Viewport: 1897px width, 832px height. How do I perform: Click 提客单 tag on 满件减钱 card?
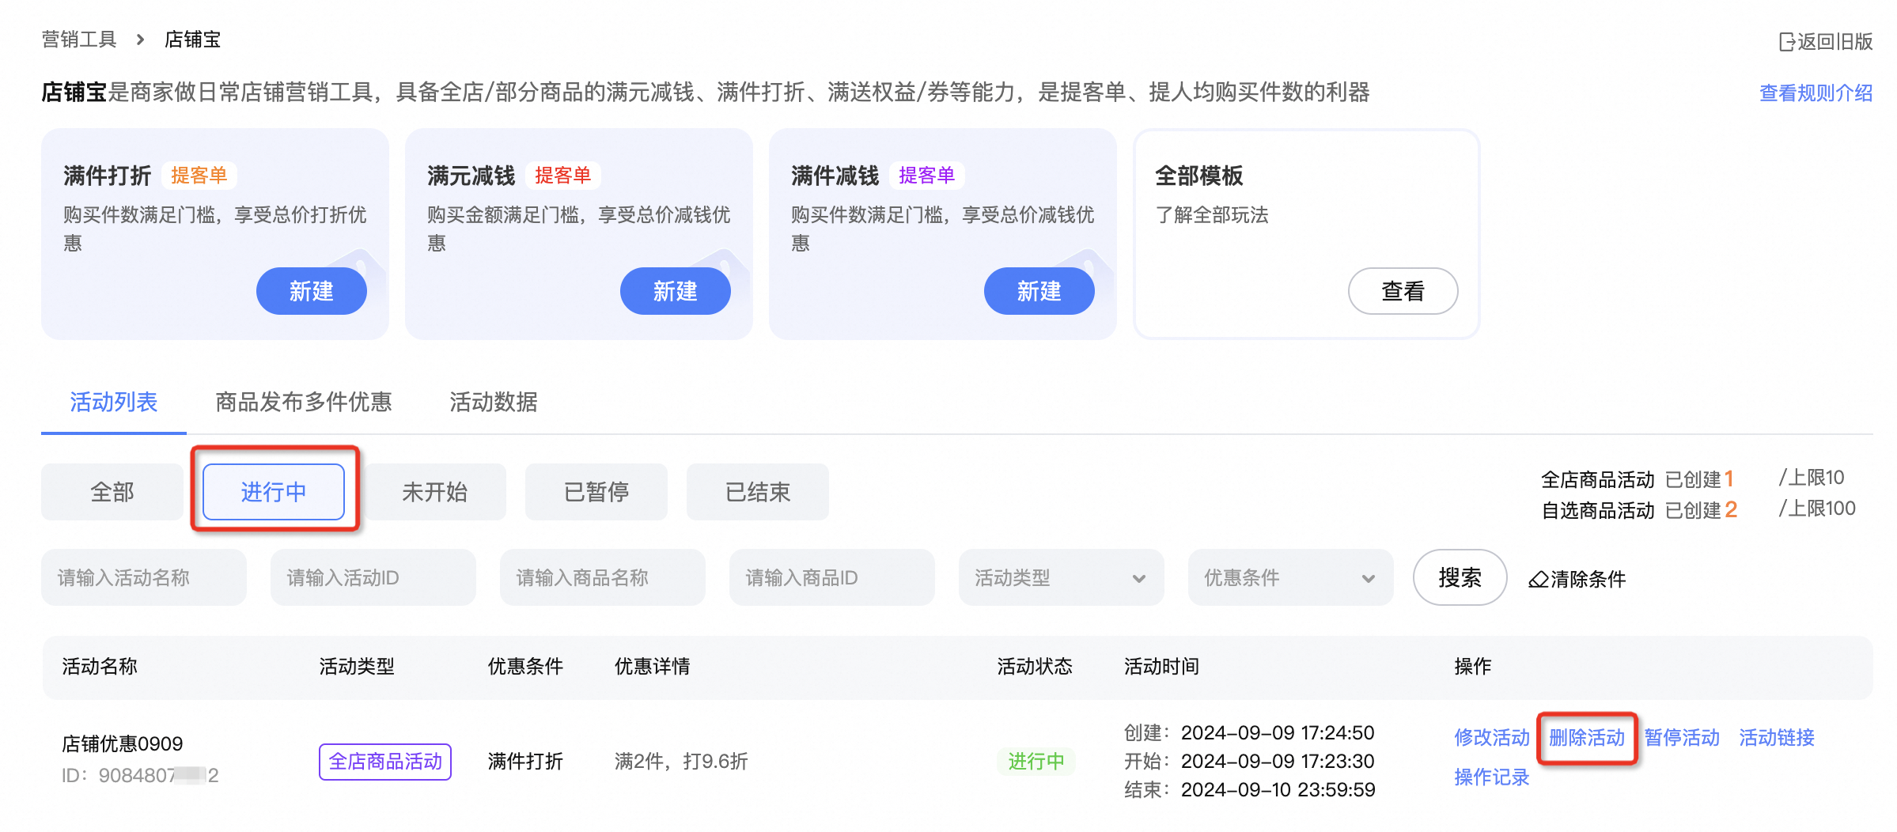(x=927, y=175)
